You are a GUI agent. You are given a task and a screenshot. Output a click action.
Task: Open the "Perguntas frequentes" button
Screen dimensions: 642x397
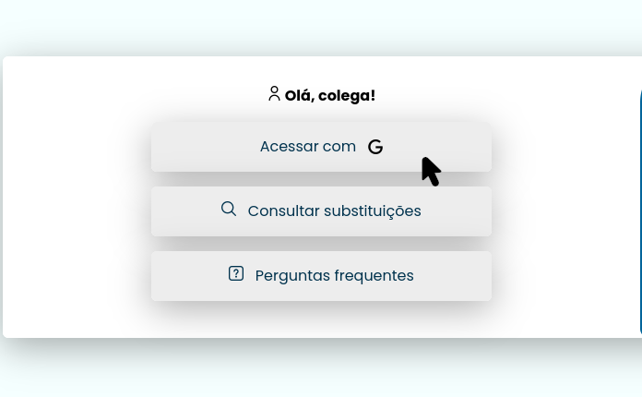[x=321, y=275]
